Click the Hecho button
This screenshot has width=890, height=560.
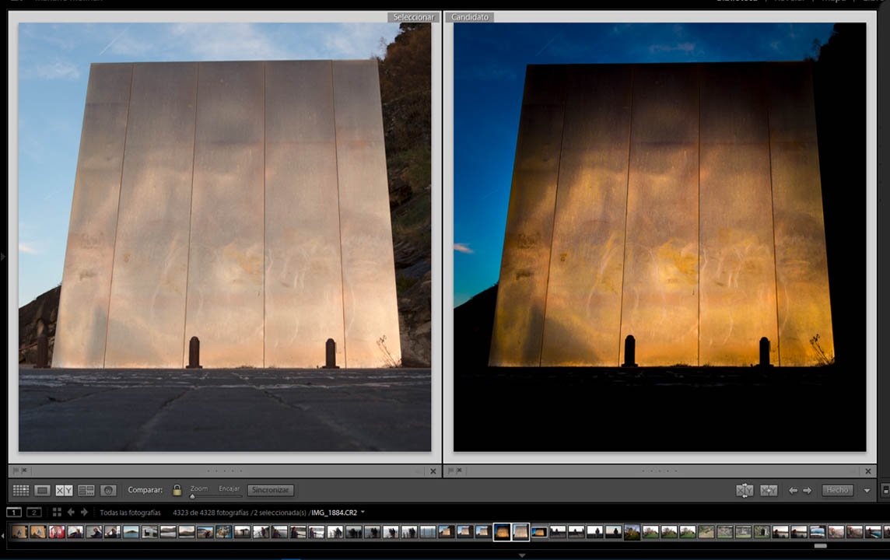pos(837,490)
